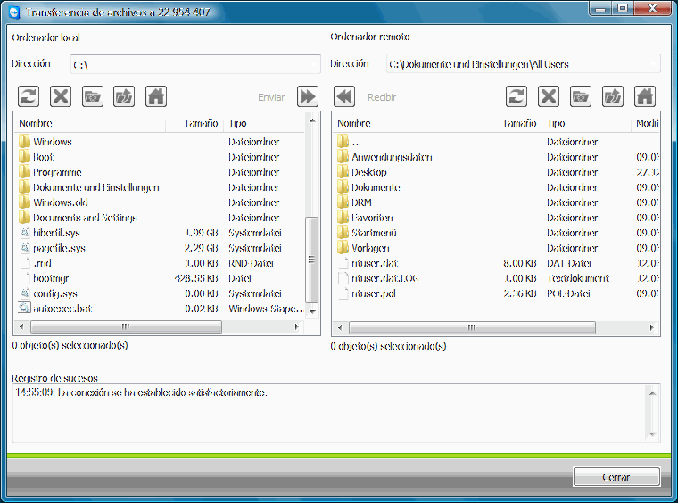Go to remote home directory icon
Screen dimensions: 678x503
pyautogui.click(x=644, y=96)
